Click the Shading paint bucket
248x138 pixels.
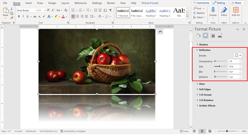point(100,16)
